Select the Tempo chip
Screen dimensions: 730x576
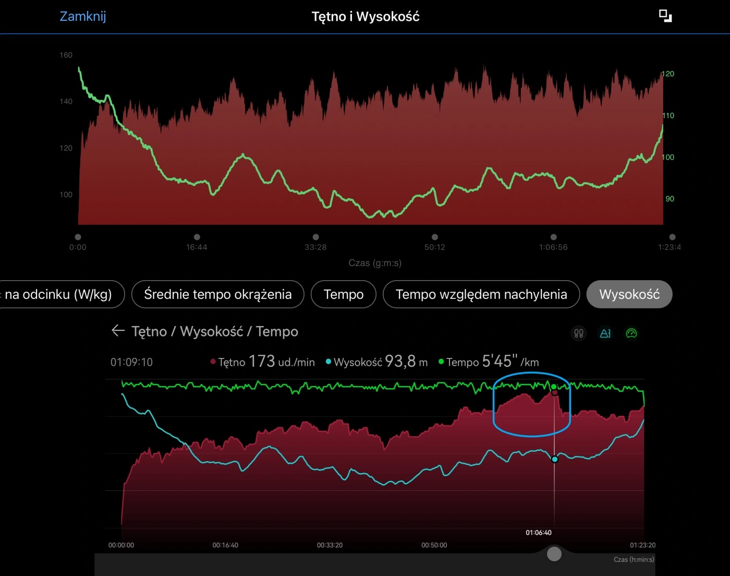click(343, 294)
